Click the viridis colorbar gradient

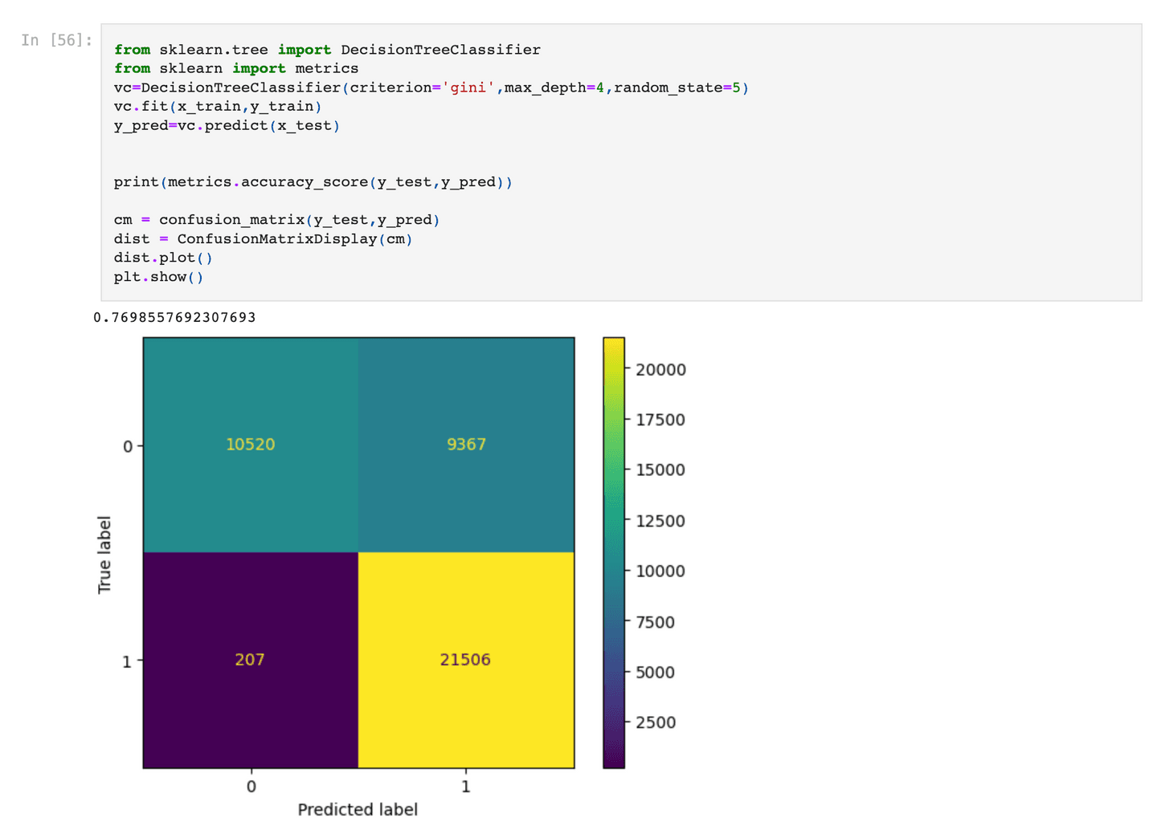[614, 553]
